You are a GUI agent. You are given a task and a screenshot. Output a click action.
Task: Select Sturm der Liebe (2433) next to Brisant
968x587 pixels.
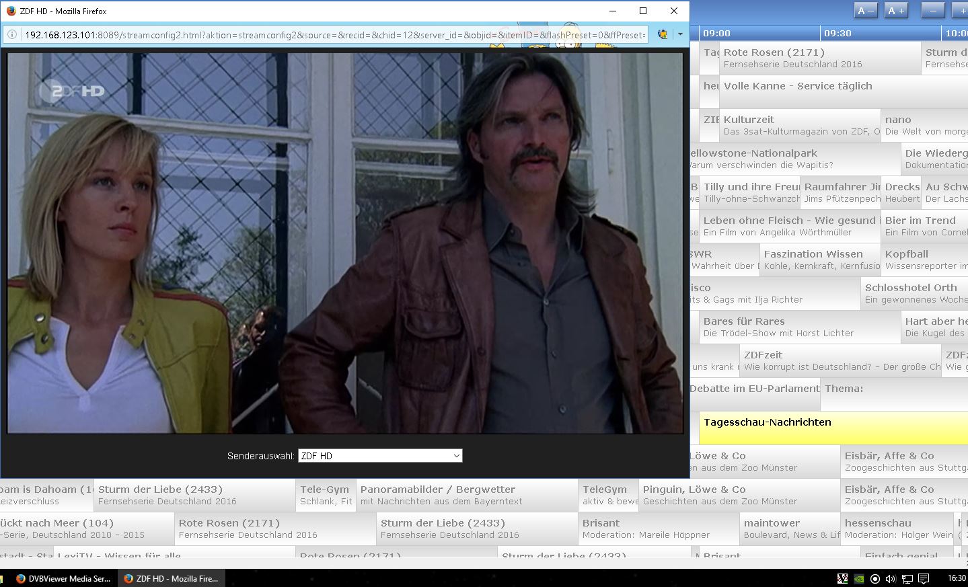click(477, 529)
